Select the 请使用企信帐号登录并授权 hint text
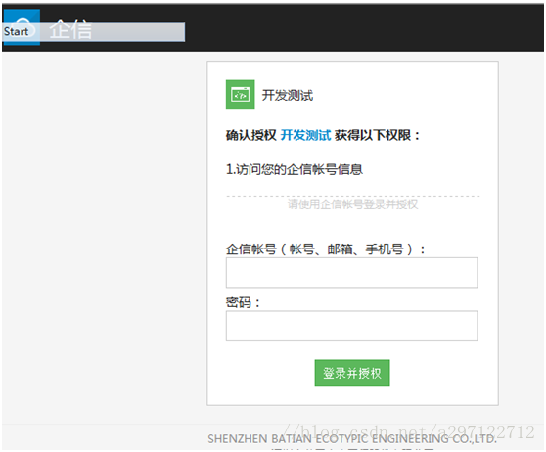Screen dimensions: 546x452 [x=352, y=204]
